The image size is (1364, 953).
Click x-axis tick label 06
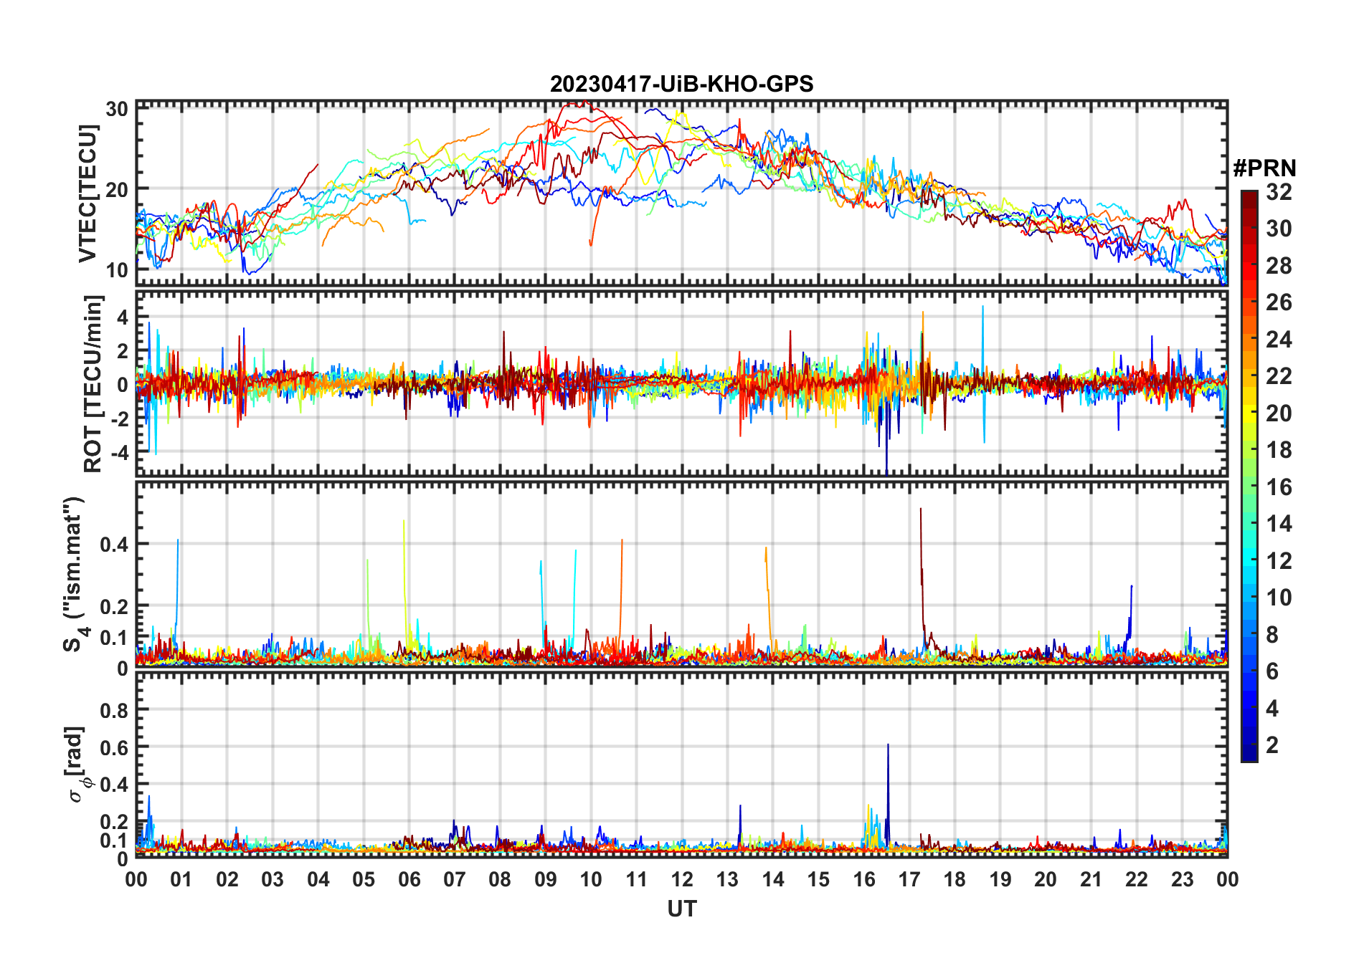[x=409, y=879]
